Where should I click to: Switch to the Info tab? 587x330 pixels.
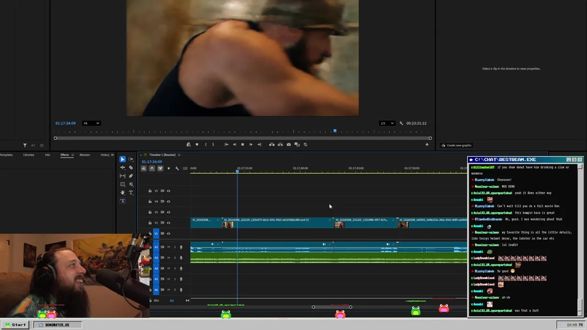tap(47, 155)
